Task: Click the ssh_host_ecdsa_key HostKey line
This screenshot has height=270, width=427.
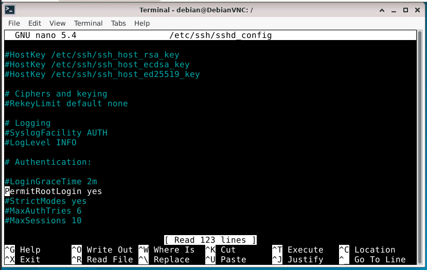Action: coord(97,65)
